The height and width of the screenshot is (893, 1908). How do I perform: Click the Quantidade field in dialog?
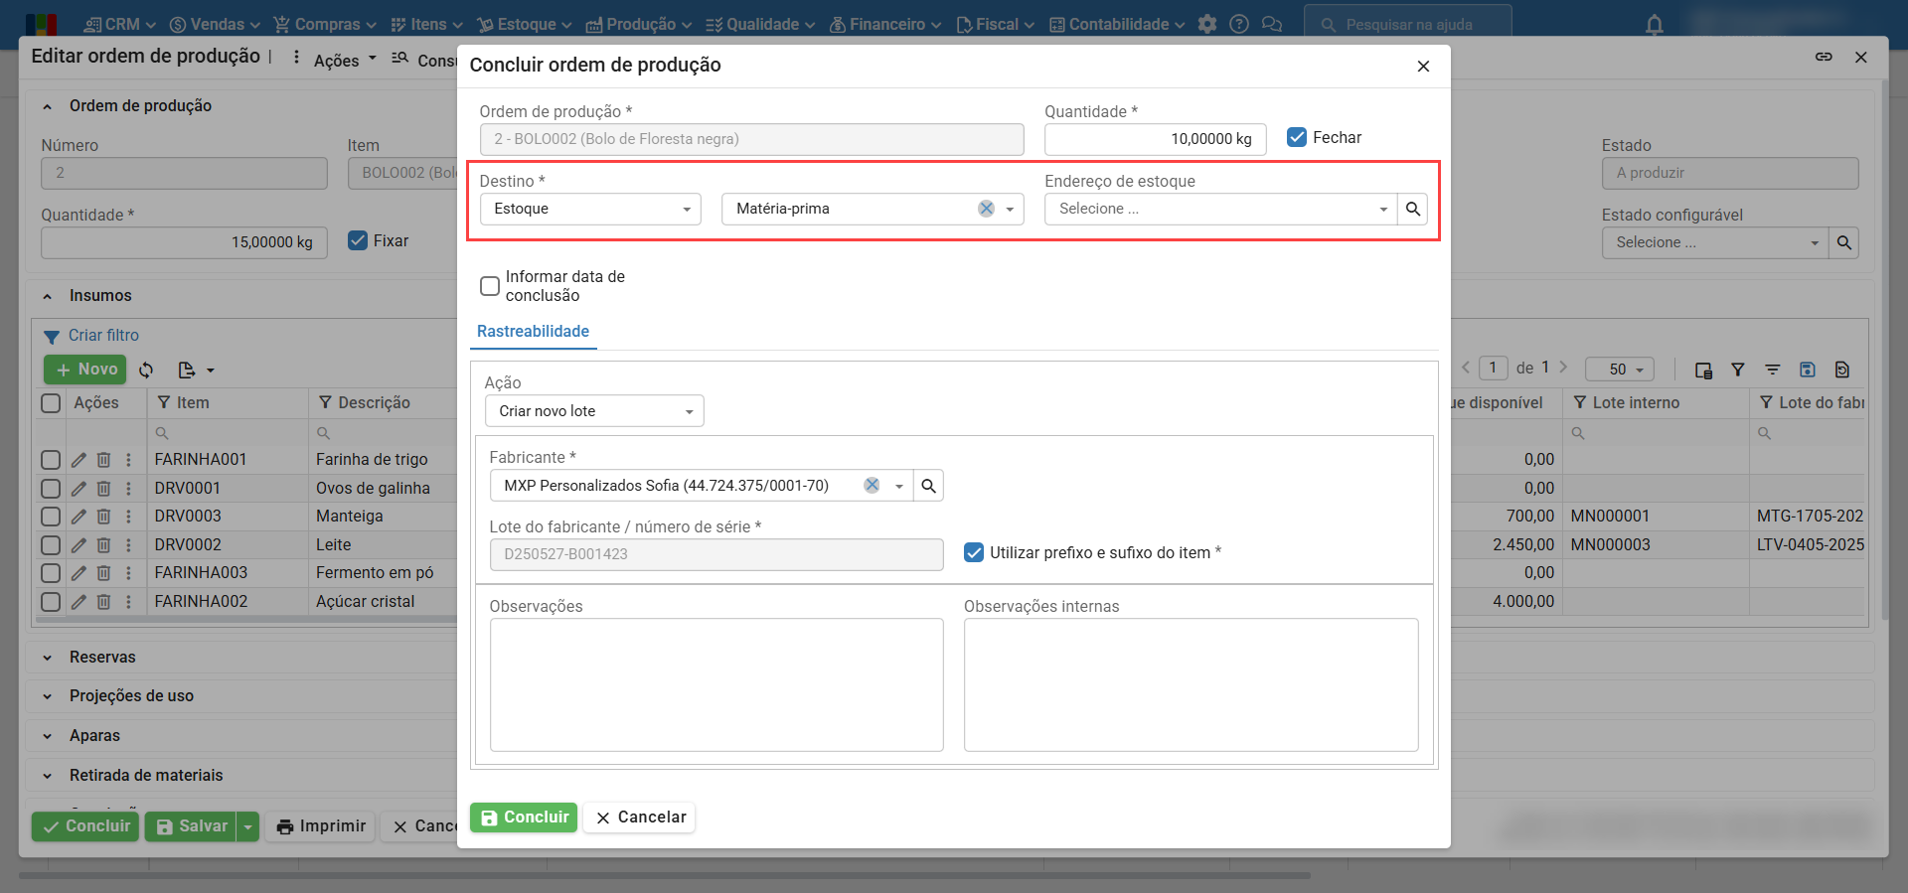(x=1155, y=139)
